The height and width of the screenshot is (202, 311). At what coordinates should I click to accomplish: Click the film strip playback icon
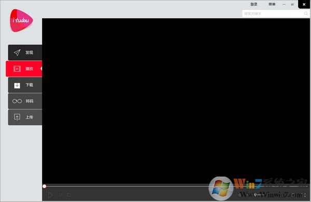point(17,69)
